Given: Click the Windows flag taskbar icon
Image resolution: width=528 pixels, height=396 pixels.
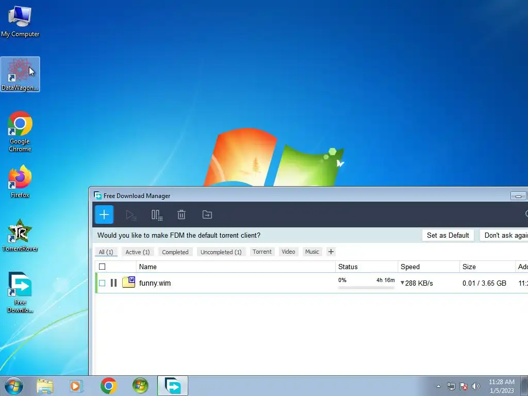Looking at the screenshot, I should click(140, 386).
